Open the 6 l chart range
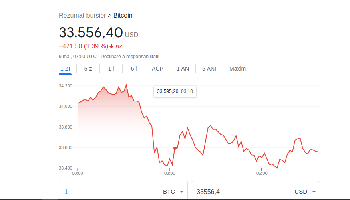Screen dimensions: 350x200 pyautogui.click(x=134, y=69)
